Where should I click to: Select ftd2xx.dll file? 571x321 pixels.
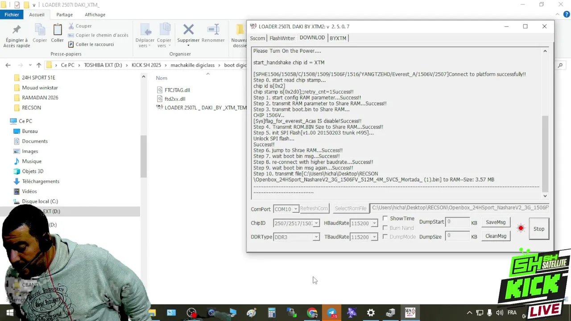pyautogui.click(x=175, y=99)
